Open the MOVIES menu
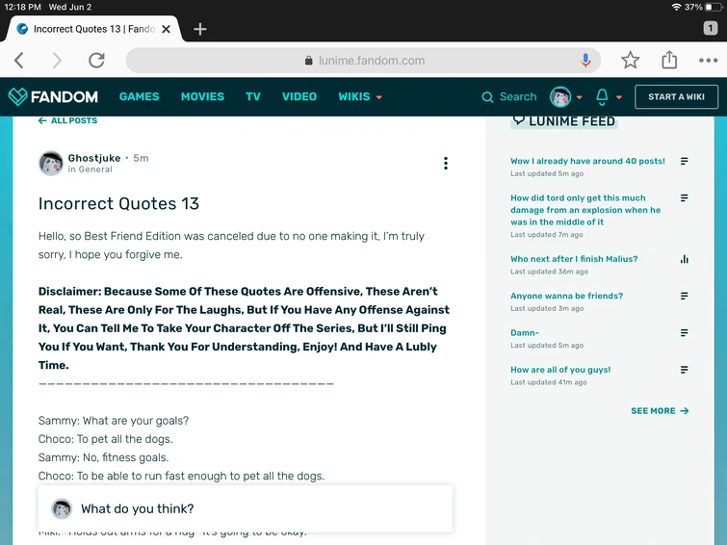 (x=202, y=96)
